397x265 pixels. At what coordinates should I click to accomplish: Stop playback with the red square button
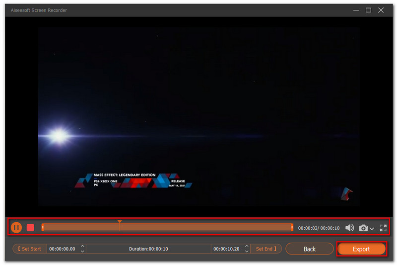[30, 228]
